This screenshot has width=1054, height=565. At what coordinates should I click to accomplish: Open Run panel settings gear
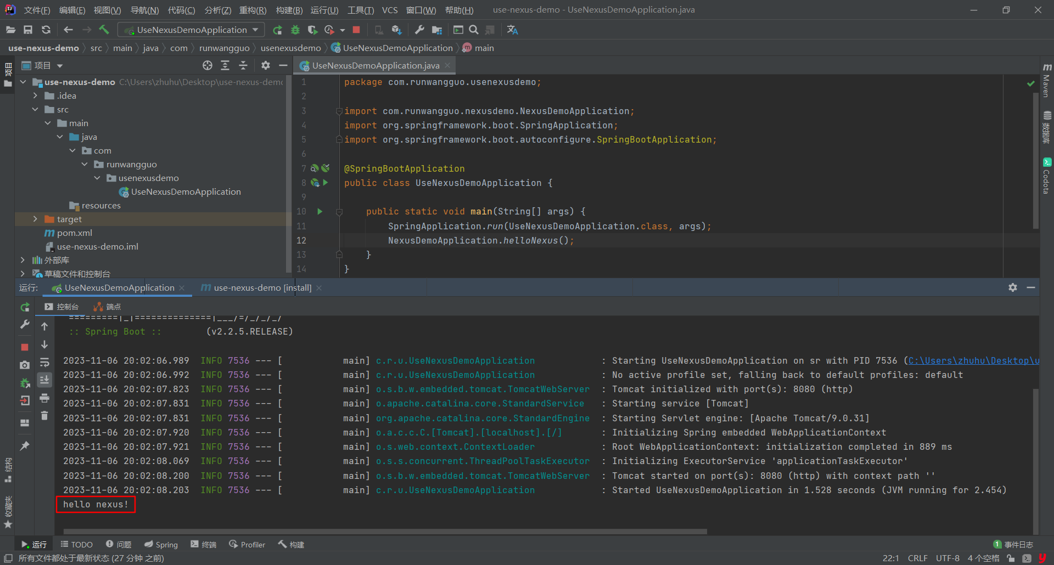point(1013,287)
